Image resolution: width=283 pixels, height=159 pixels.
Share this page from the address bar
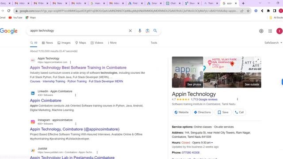click(242, 11)
